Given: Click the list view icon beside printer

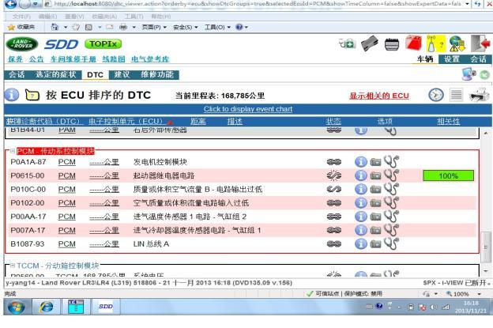Looking at the screenshot, I should point(456,95).
